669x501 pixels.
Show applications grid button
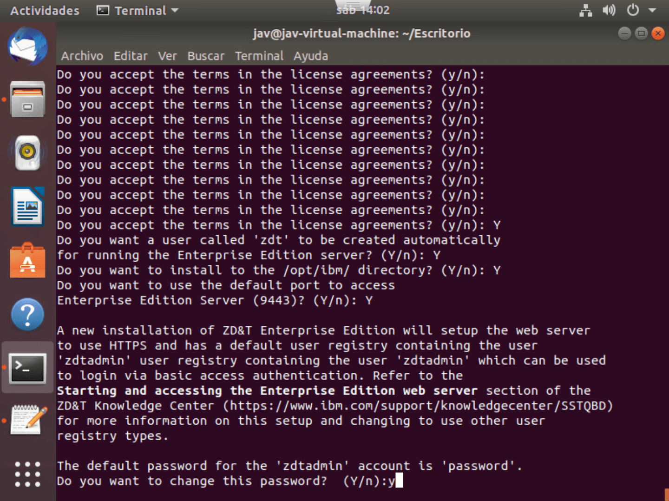(27, 474)
